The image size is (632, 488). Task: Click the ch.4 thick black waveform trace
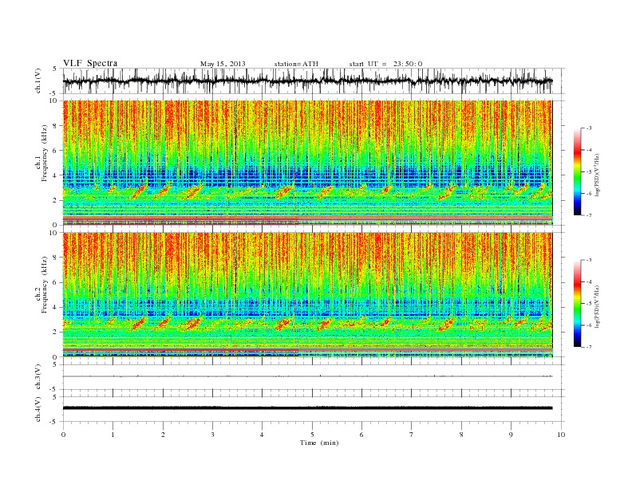click(x=307, y=408)
